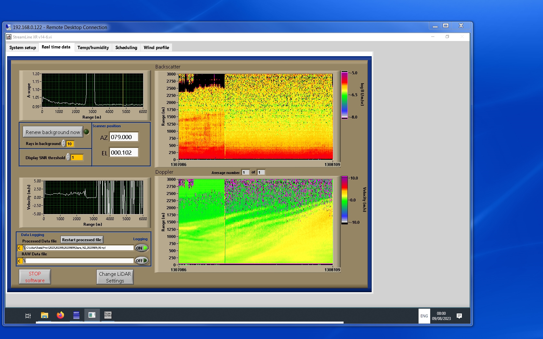Image resolution: width=543 pixels, height=339 pixels.
Task: Open the Scan scheduler taskbar icon
Action: coord(108,315)
